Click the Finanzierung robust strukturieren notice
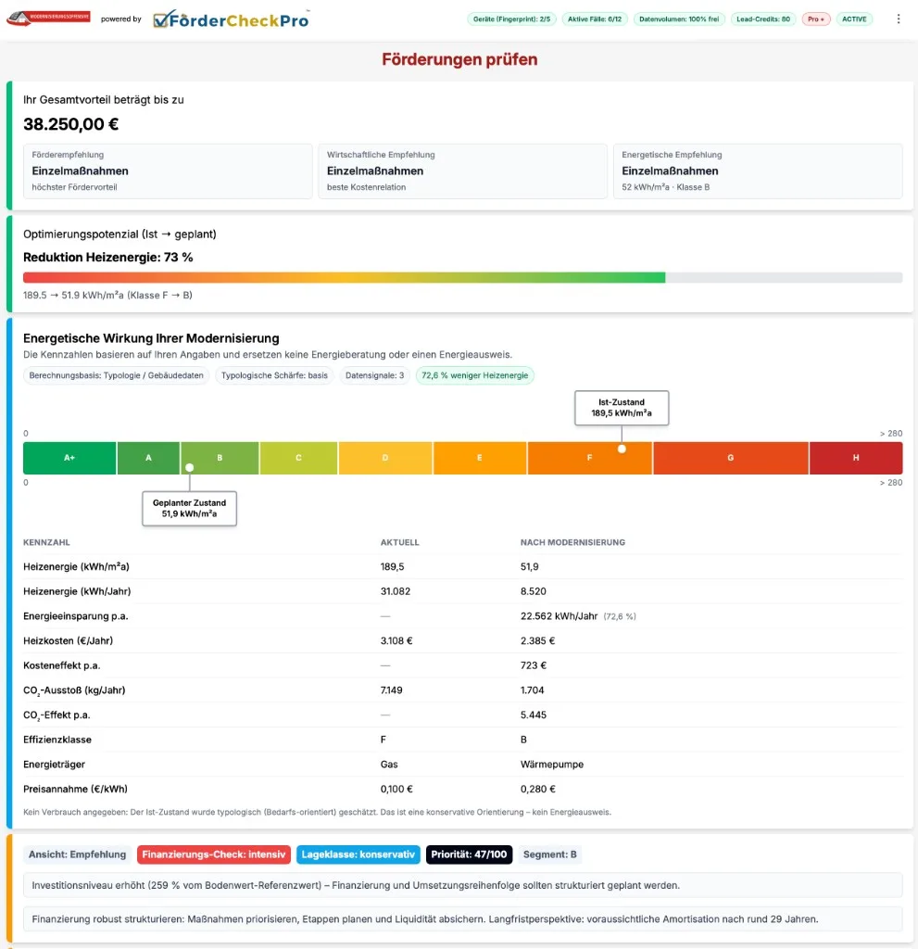The image size is (918, 949). coord(462,919)
